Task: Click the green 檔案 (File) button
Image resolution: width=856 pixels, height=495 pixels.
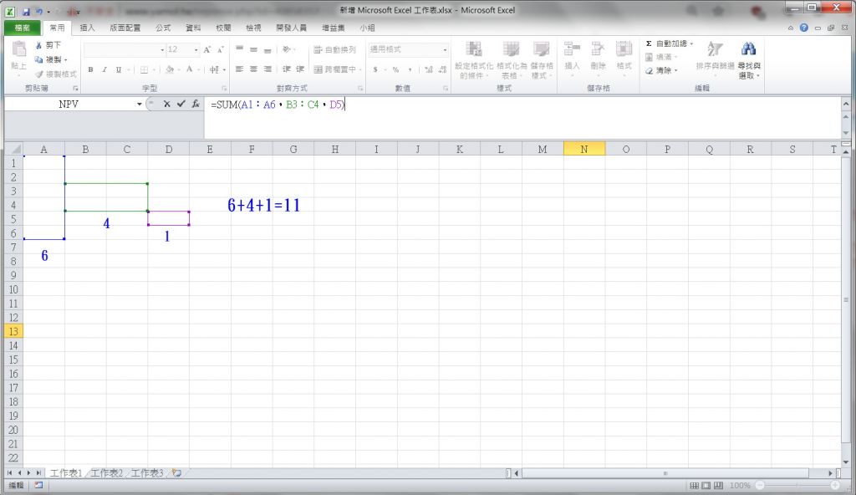Action: (22, 28)
